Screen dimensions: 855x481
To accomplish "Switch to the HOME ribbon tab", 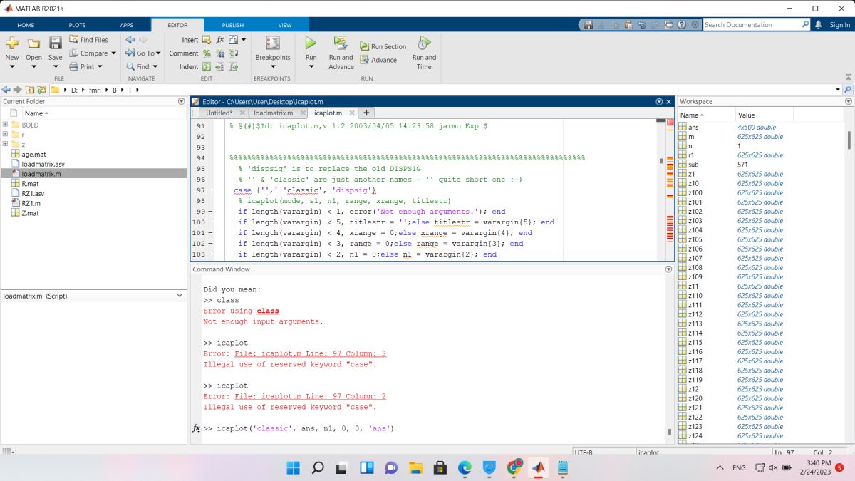I will pyautogui.click(x=26, y=25).
